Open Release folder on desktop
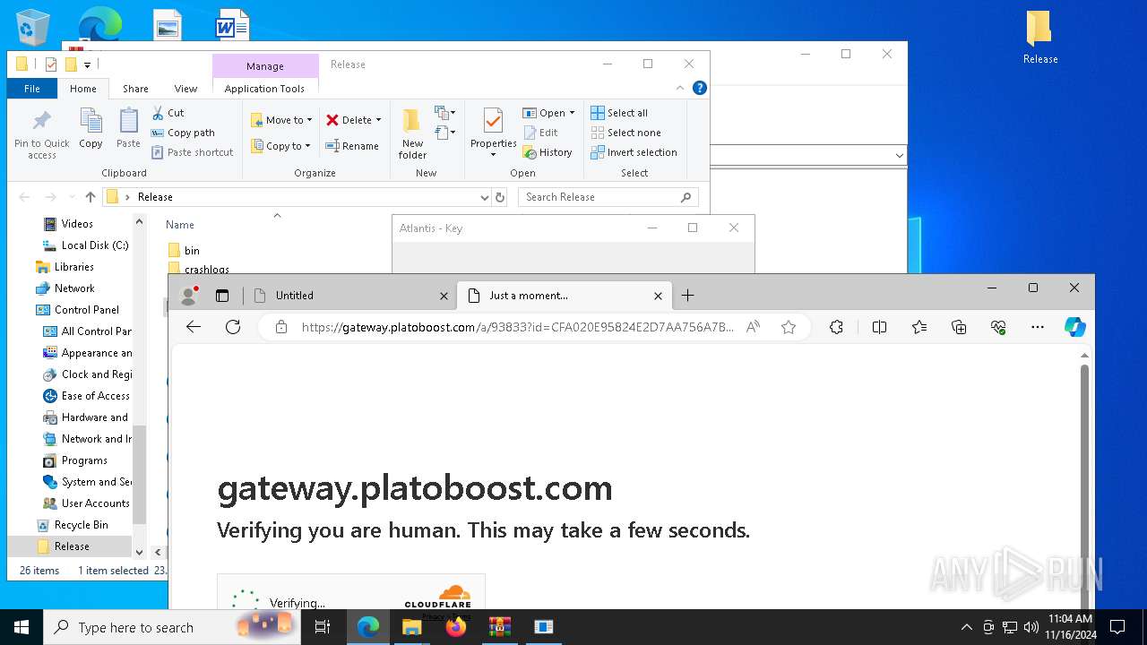 point(1039,38)
